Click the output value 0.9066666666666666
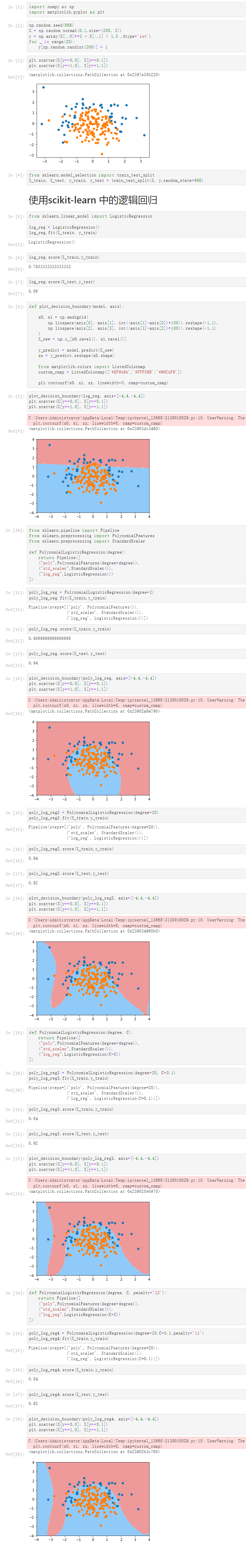The height and width of the screenshot is (1544, 246). pyautogui.click(x=49, y=639)
